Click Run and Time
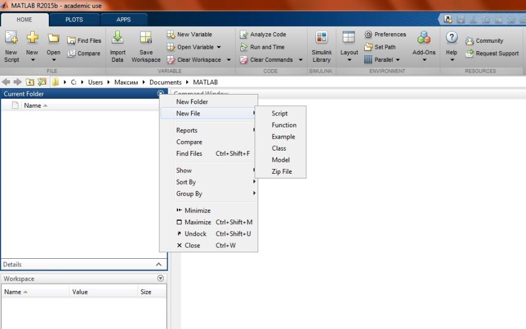Viewport: 526px width, 329px height. (x=262, y=47)
